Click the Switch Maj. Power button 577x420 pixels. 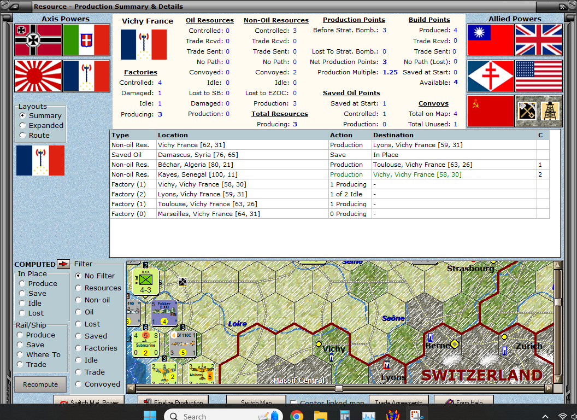(90, 400)
